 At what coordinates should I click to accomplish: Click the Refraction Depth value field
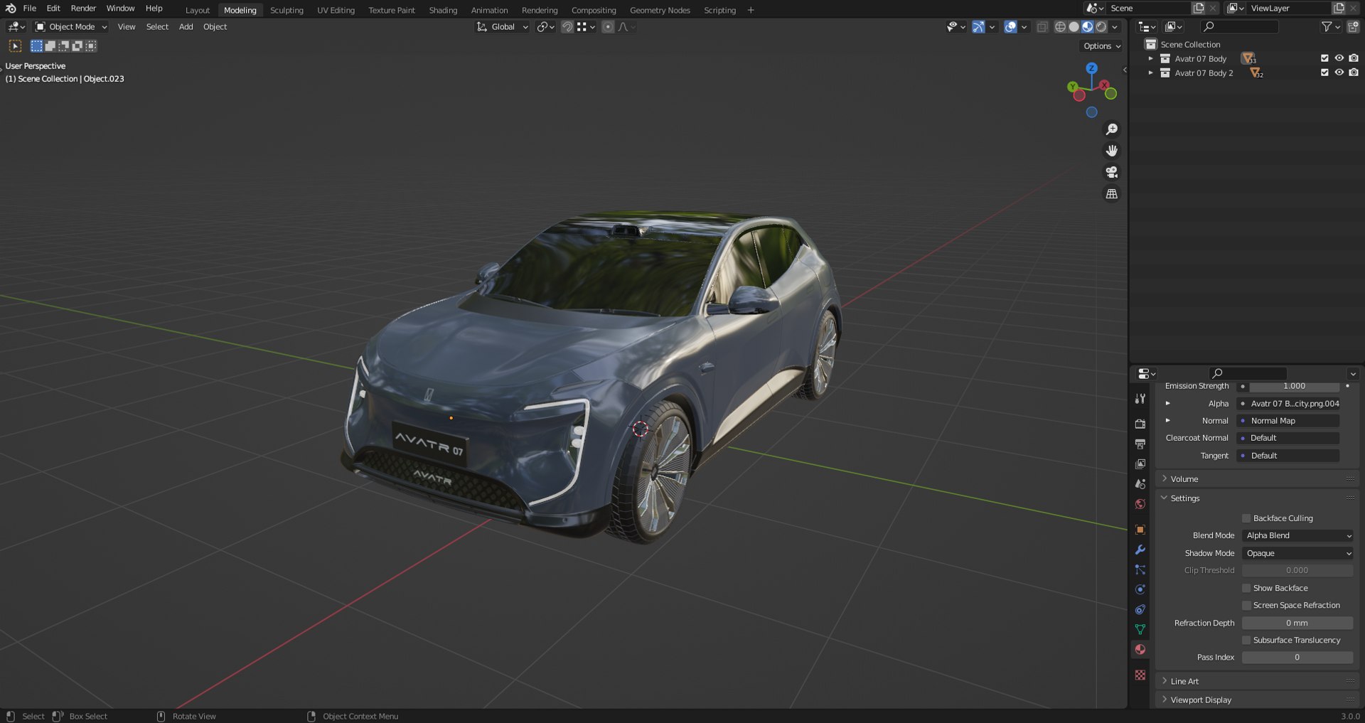pos(1297,623)
